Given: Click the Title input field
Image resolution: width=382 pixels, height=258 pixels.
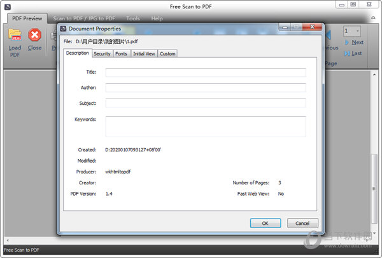Looking at the screenshot, I should (206, 72).
